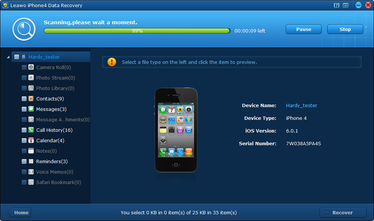Click the Leawo app logo icon

(5, 5)
